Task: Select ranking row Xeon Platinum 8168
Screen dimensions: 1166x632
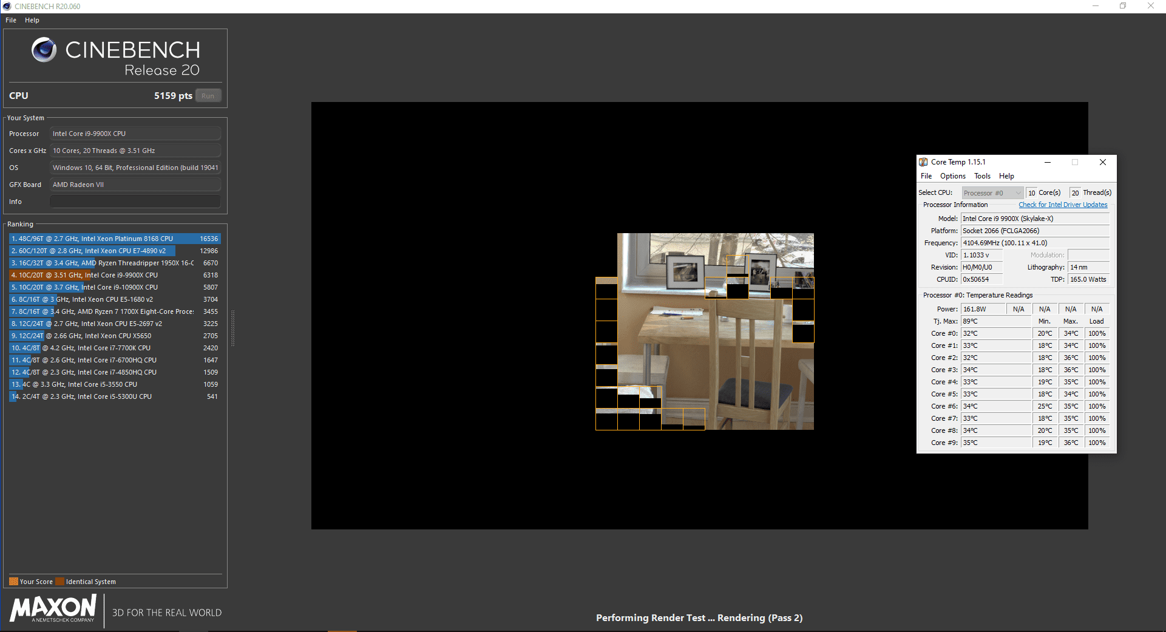Action: 115,239
